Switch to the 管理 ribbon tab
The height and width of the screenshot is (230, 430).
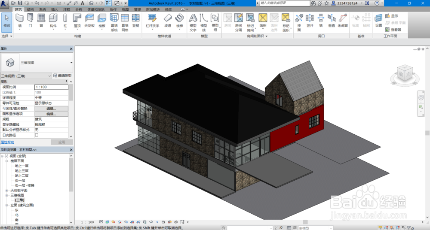[138, 9]
